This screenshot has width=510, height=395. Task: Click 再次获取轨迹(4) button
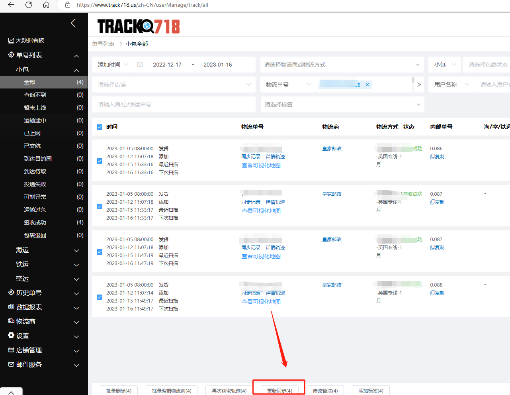click(x=229, y=391)
